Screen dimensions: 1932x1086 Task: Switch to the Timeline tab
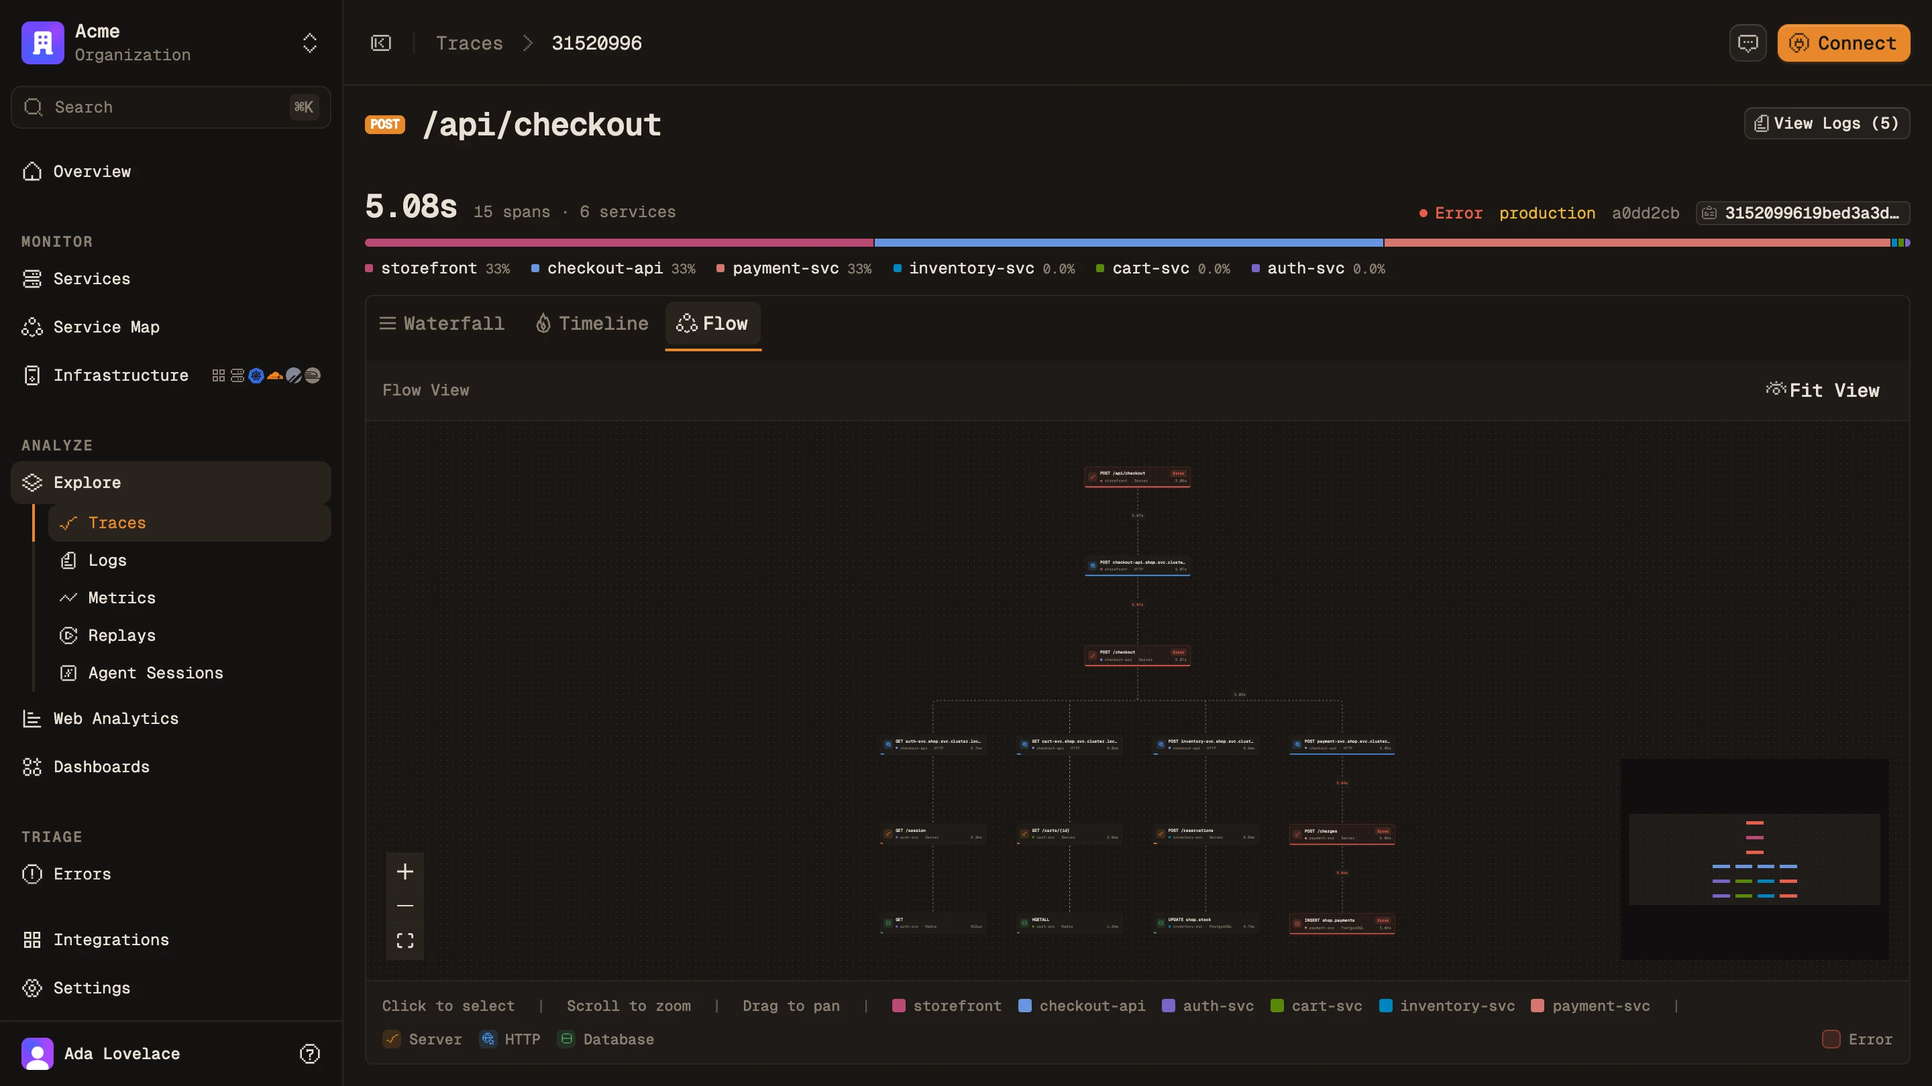(592, 324)
